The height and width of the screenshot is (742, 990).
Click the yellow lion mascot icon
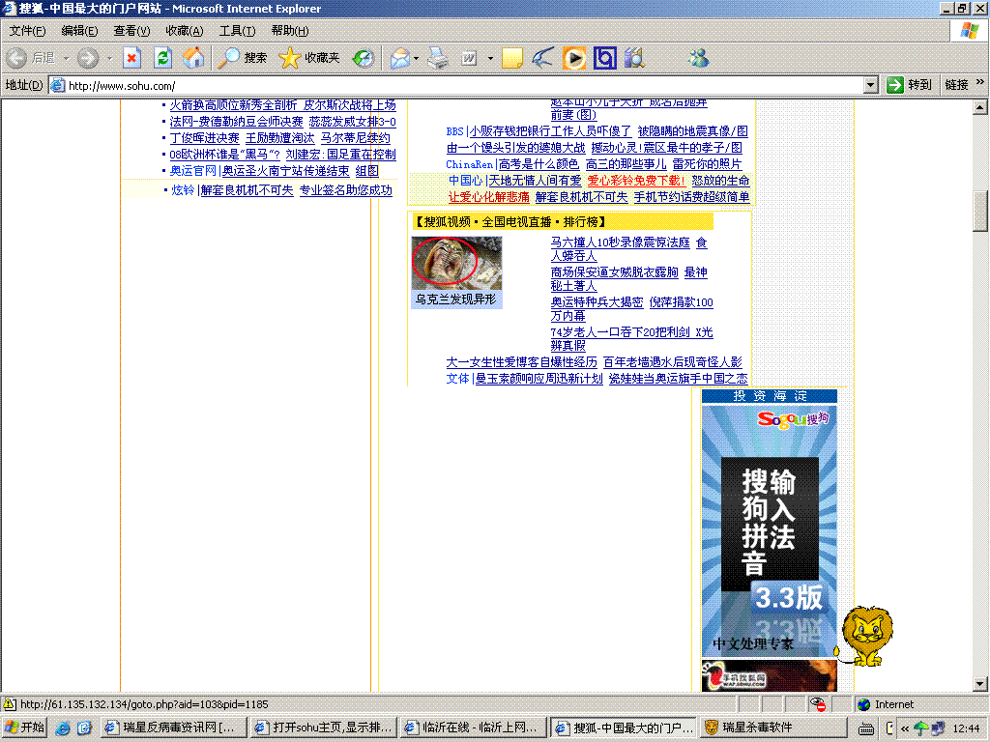pyautogui.click(x=865, y=636)
